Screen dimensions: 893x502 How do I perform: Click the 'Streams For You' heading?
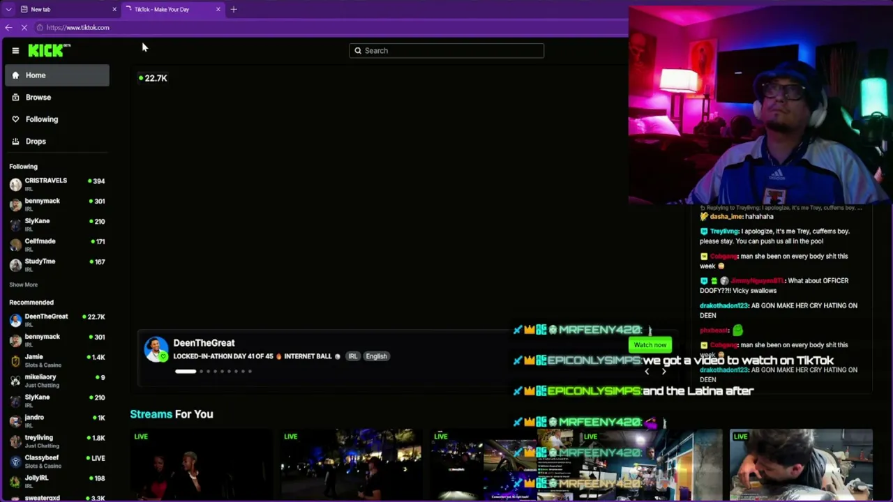[172, 414]
